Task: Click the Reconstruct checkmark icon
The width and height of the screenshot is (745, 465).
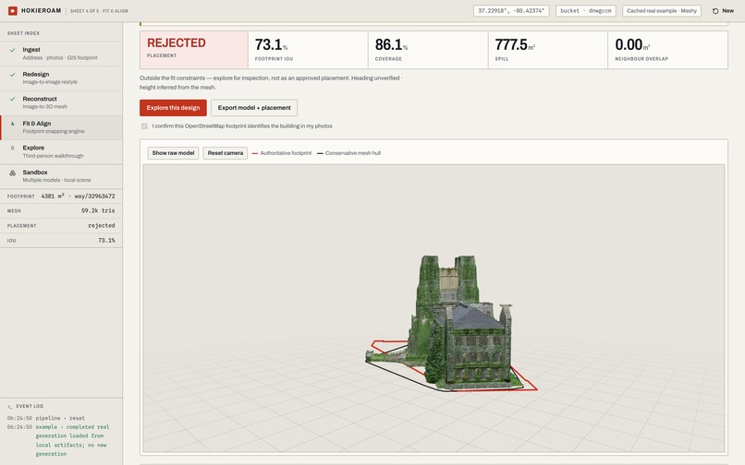Action: [x=12, y=99]
